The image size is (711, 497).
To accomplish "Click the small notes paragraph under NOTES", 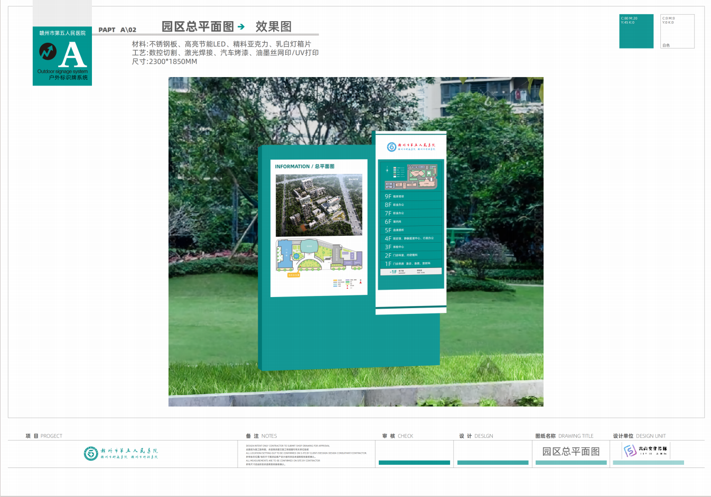I will click(x=306, y=455).
